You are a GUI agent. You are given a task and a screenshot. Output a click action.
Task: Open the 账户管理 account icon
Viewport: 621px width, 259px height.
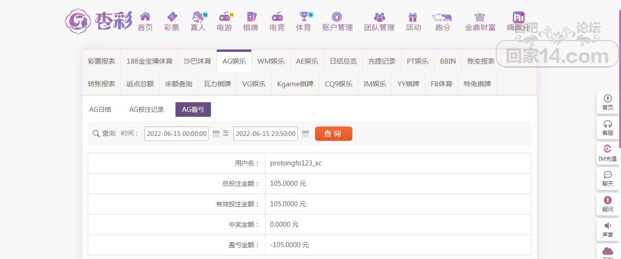tap(337, 17)
